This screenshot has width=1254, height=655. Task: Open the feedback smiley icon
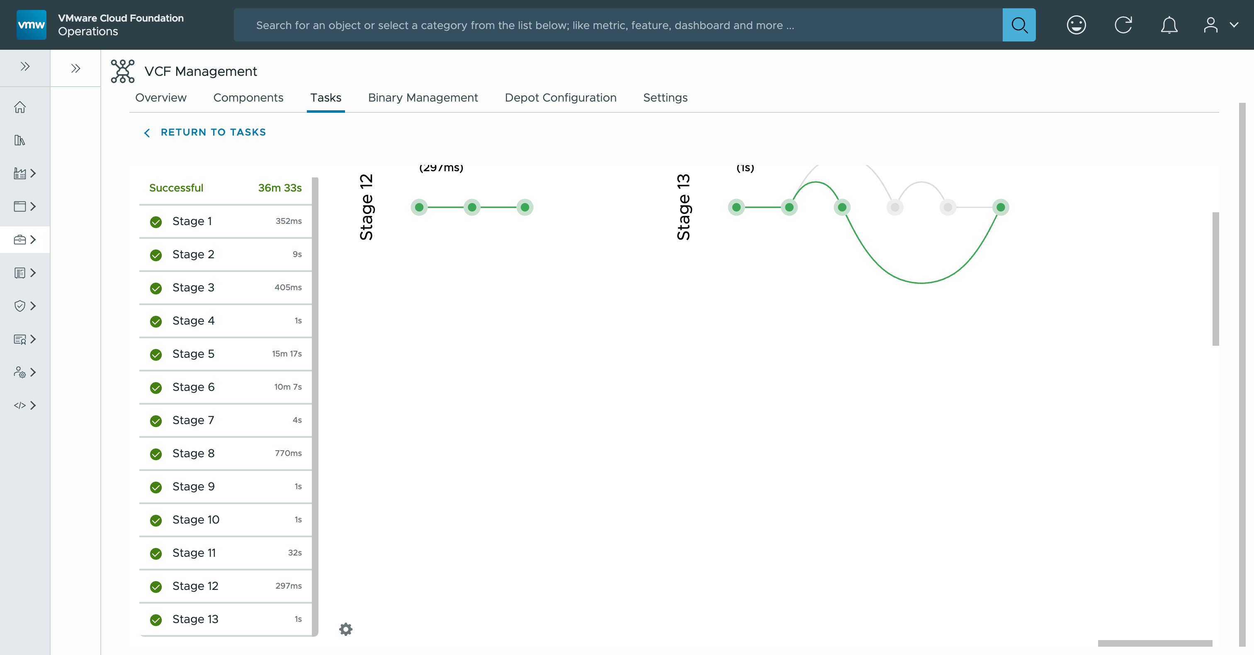coord(1076,25)
